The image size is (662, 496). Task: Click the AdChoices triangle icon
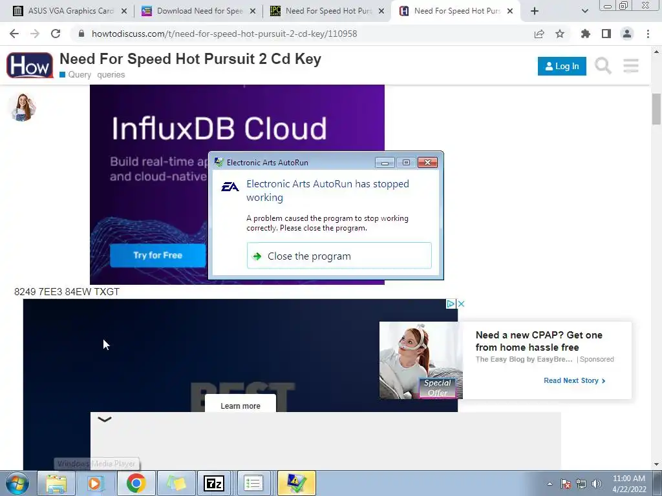pyautogui.click(x=451, y=304)
